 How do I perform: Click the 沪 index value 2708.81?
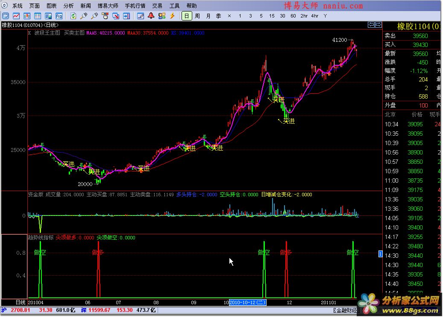[21, 310]
